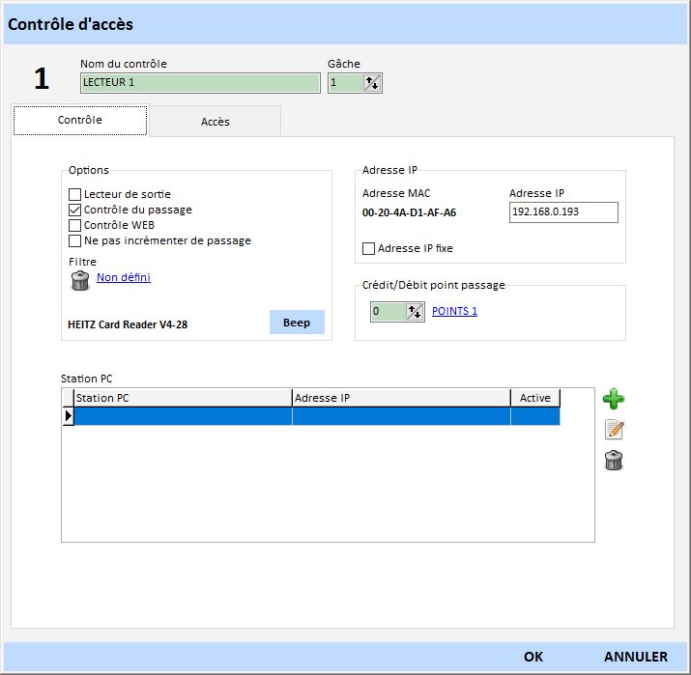Click the trash icon beside Station PC table
The width and height of the screenshot is (691, 675).
click(x=613, y=461)
